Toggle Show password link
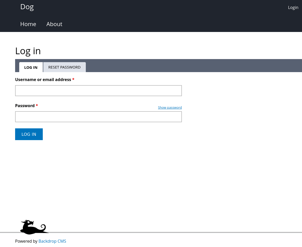Screen dimensions: 302x247 point(170,107)
